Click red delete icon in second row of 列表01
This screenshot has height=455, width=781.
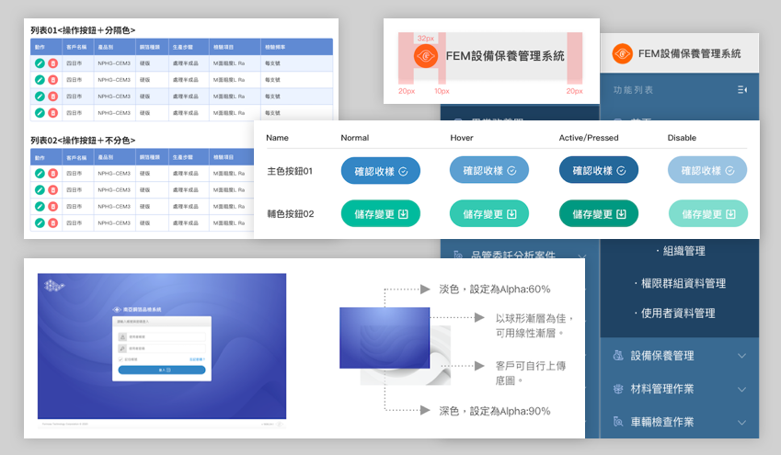pyautogui.click(x=52, y=80)
